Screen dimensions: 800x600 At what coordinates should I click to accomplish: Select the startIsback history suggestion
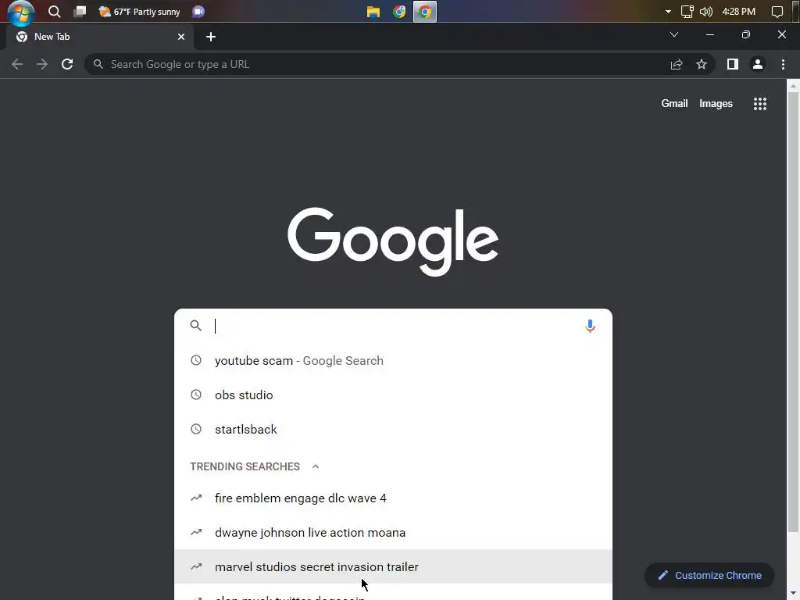click(393, 429)
